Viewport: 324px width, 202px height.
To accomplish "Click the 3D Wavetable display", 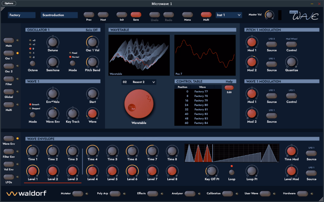I will coord(139,55).
